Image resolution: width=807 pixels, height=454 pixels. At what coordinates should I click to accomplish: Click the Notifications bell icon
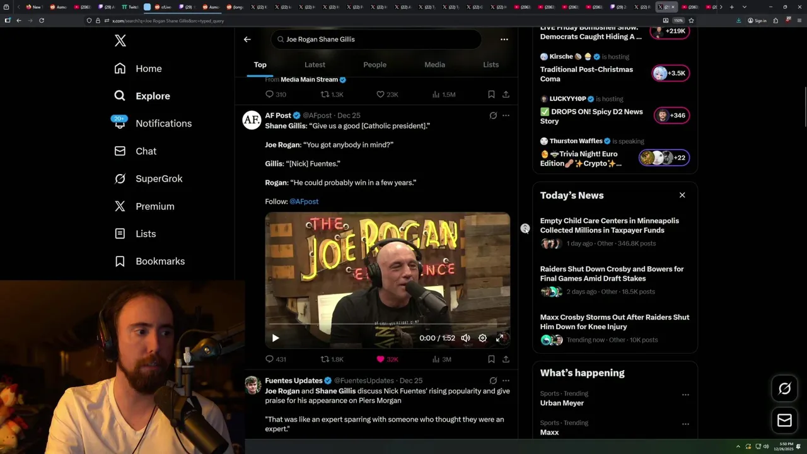point(120,124)
